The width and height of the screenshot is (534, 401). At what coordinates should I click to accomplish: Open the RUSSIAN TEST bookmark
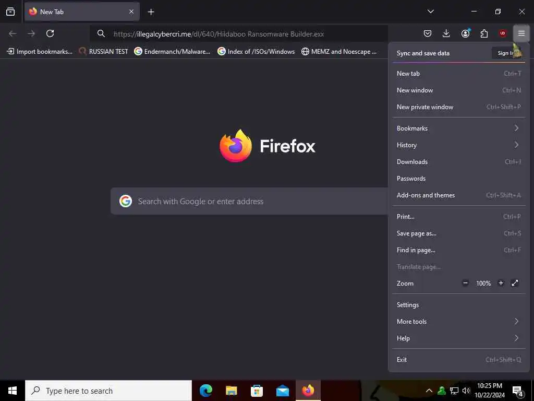point(104,52)
